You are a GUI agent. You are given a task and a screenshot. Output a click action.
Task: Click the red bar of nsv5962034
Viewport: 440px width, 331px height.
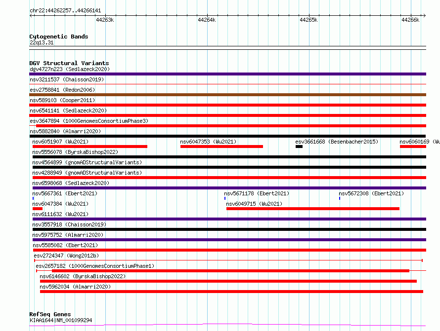click(231, 292)
